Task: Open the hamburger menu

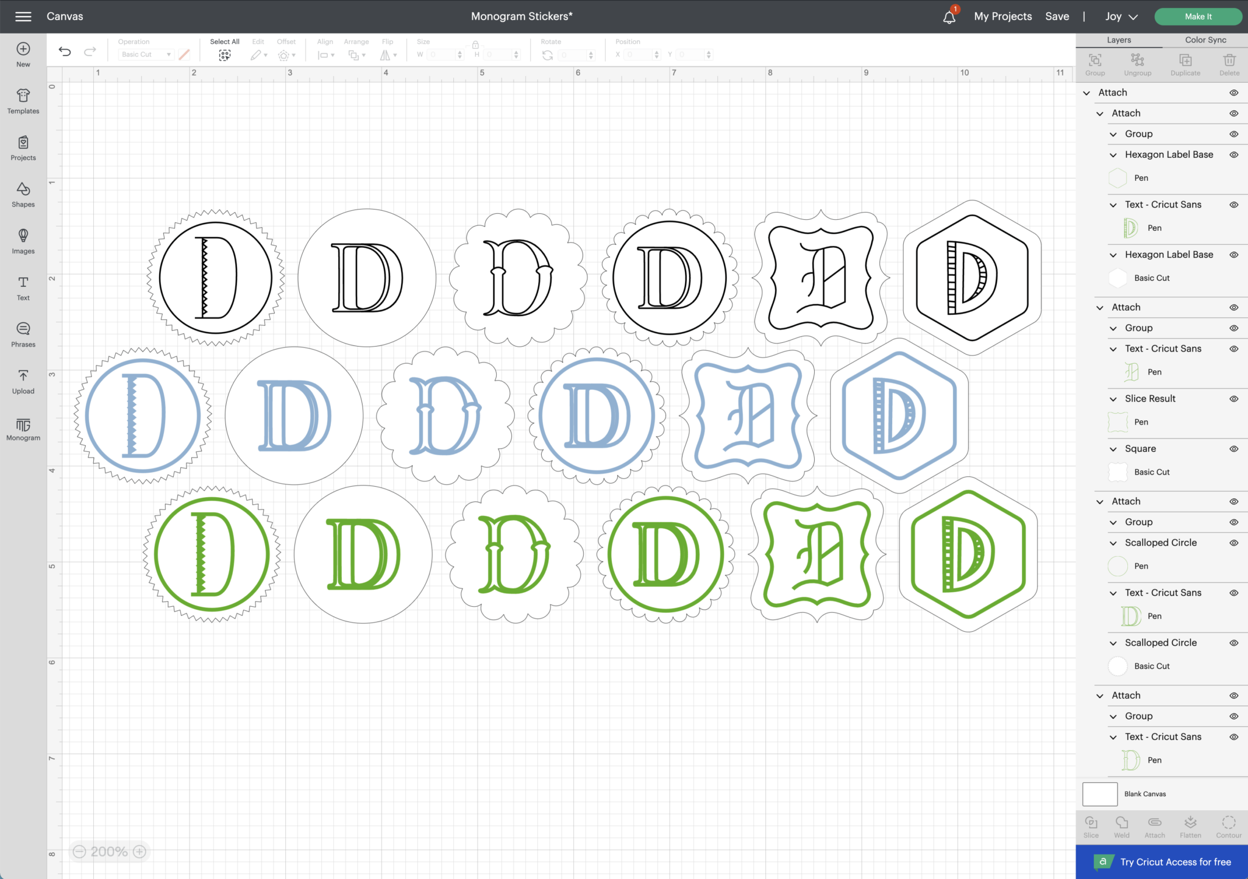Action: click(x=23, y=16)
